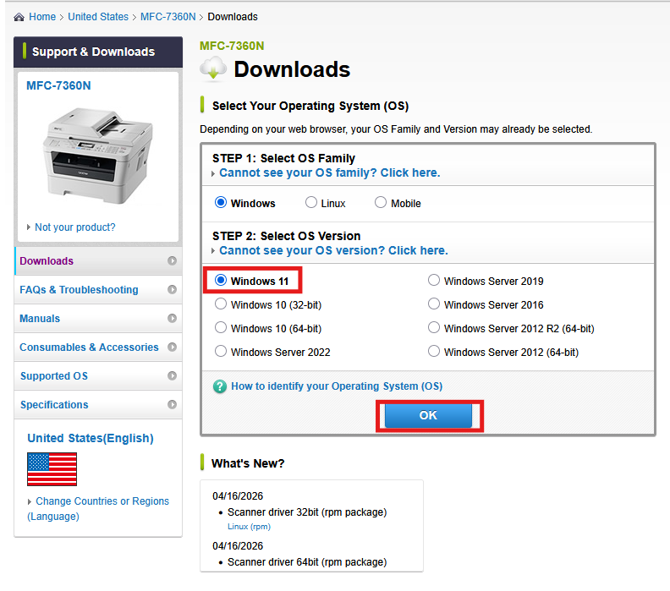Open the Manuals sidebar item
The image size is (670, 591).
pyautogui.click(x=98, y=318)
